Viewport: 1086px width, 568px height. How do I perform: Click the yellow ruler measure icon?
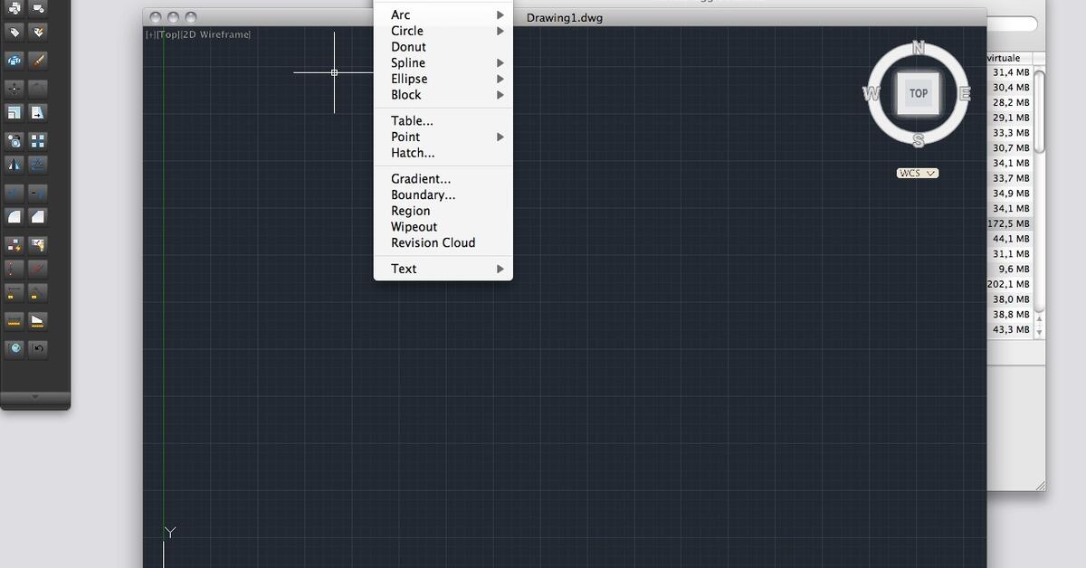pyautogui.click(x=14, y=320)
